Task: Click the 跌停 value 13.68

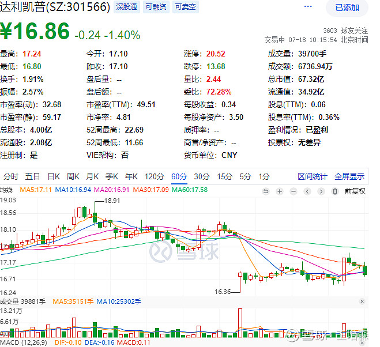Action: [216, 66]
